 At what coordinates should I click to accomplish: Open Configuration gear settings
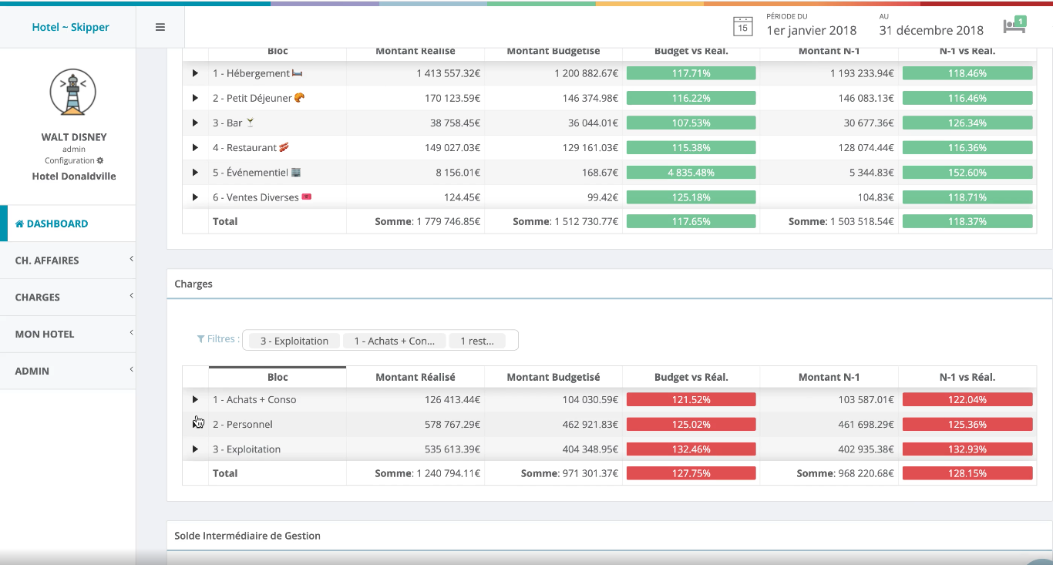point(100,160)
